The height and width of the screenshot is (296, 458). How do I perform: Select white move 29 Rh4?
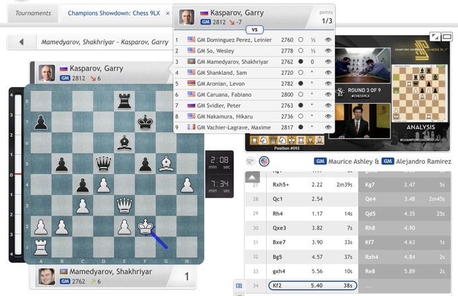tap(313, 214)
